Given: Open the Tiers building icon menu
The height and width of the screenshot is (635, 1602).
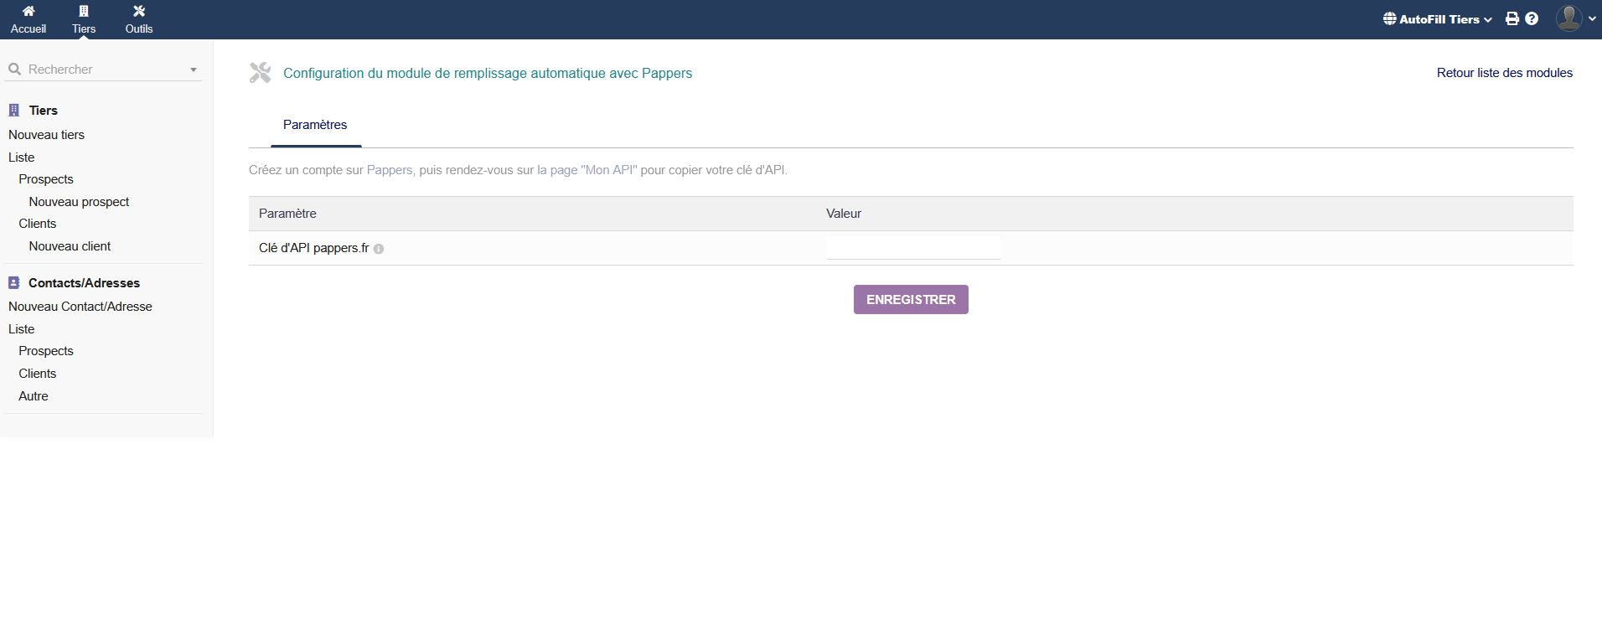Looking at the screenshot, I should click(84, 12).
